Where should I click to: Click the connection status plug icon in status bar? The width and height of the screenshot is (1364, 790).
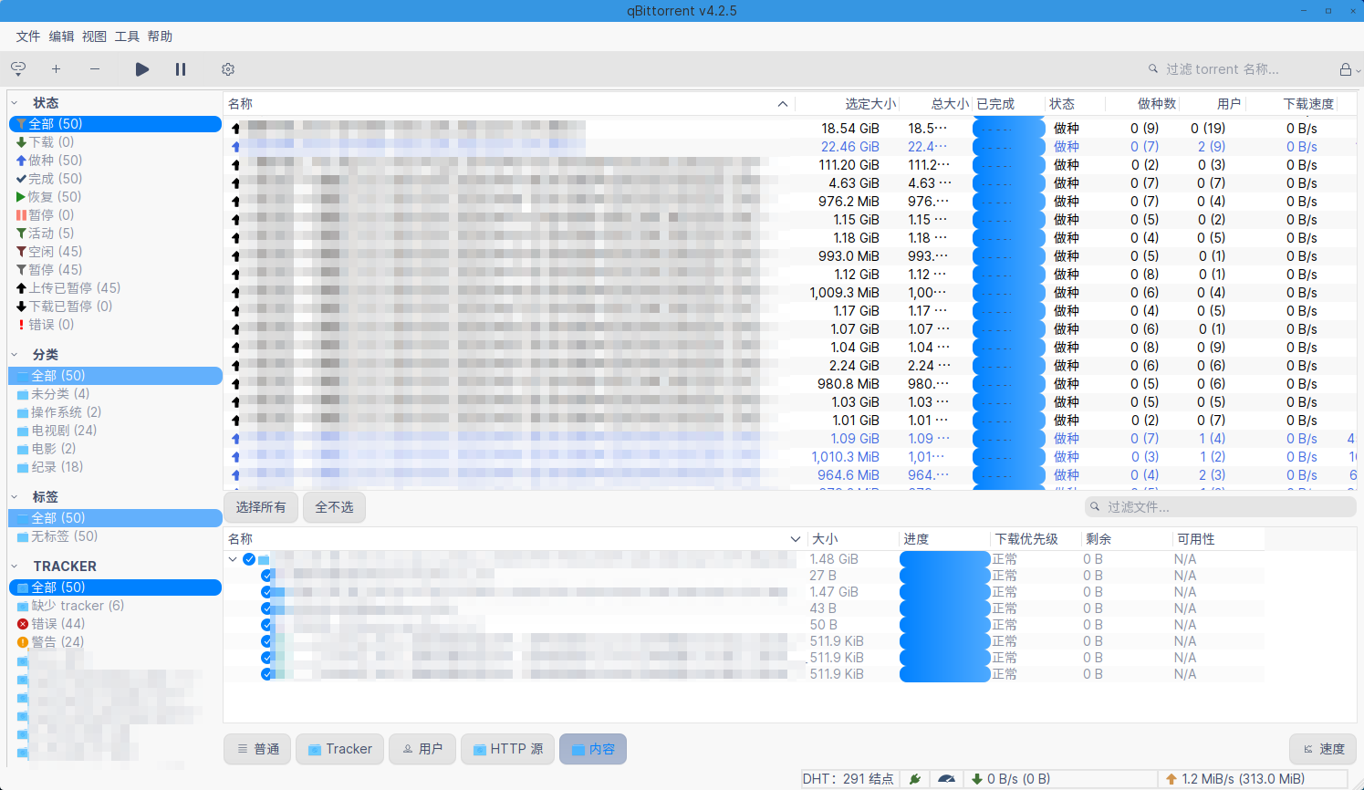tap(914, 779)
